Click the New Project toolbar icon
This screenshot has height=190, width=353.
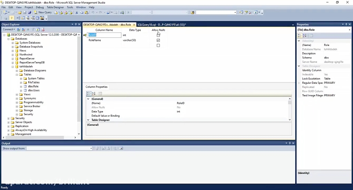[x=5, y=13]
